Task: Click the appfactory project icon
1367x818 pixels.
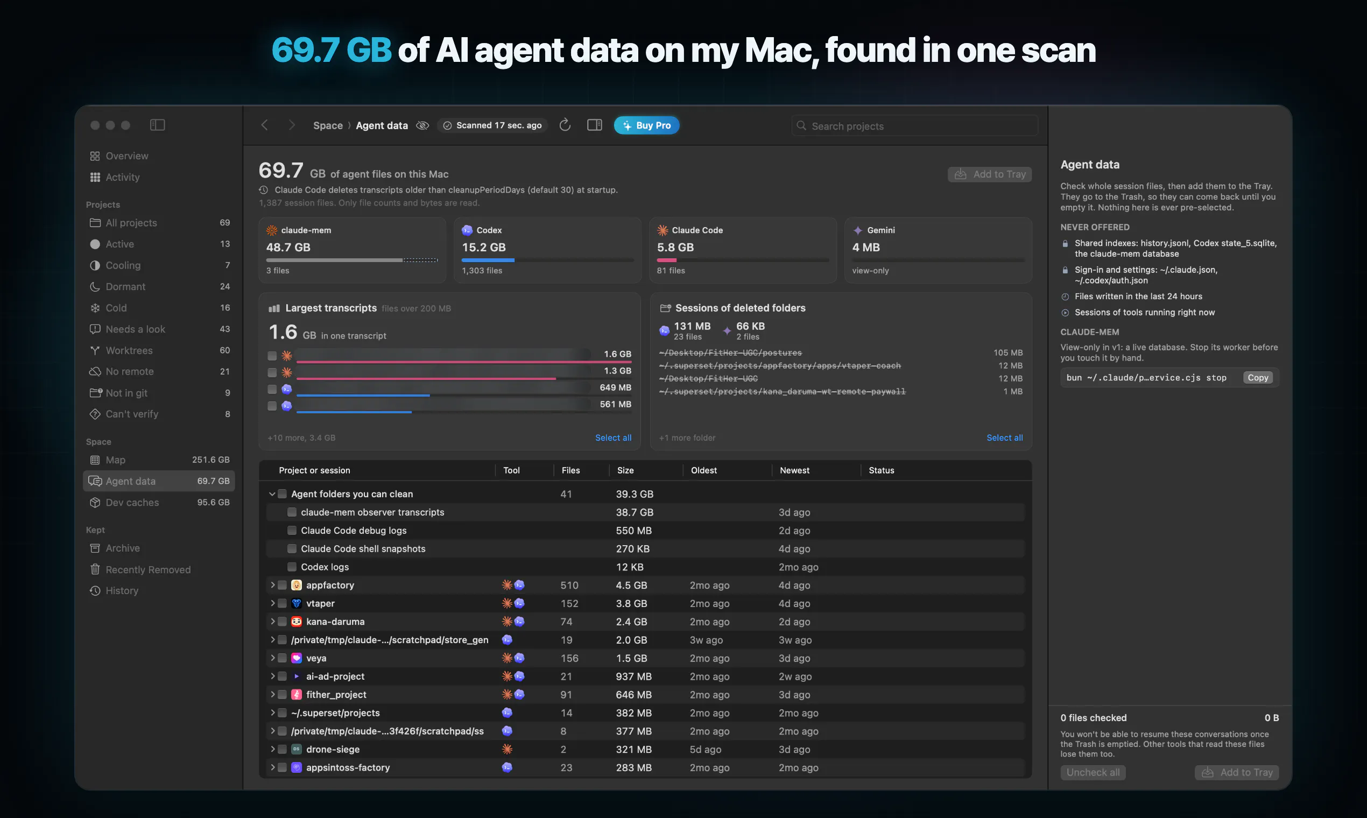Action: (297, 585)
